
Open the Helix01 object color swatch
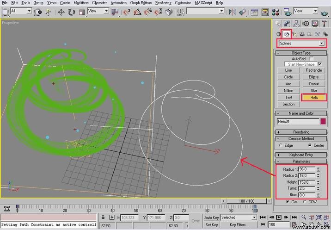click(x=323, y=122)
